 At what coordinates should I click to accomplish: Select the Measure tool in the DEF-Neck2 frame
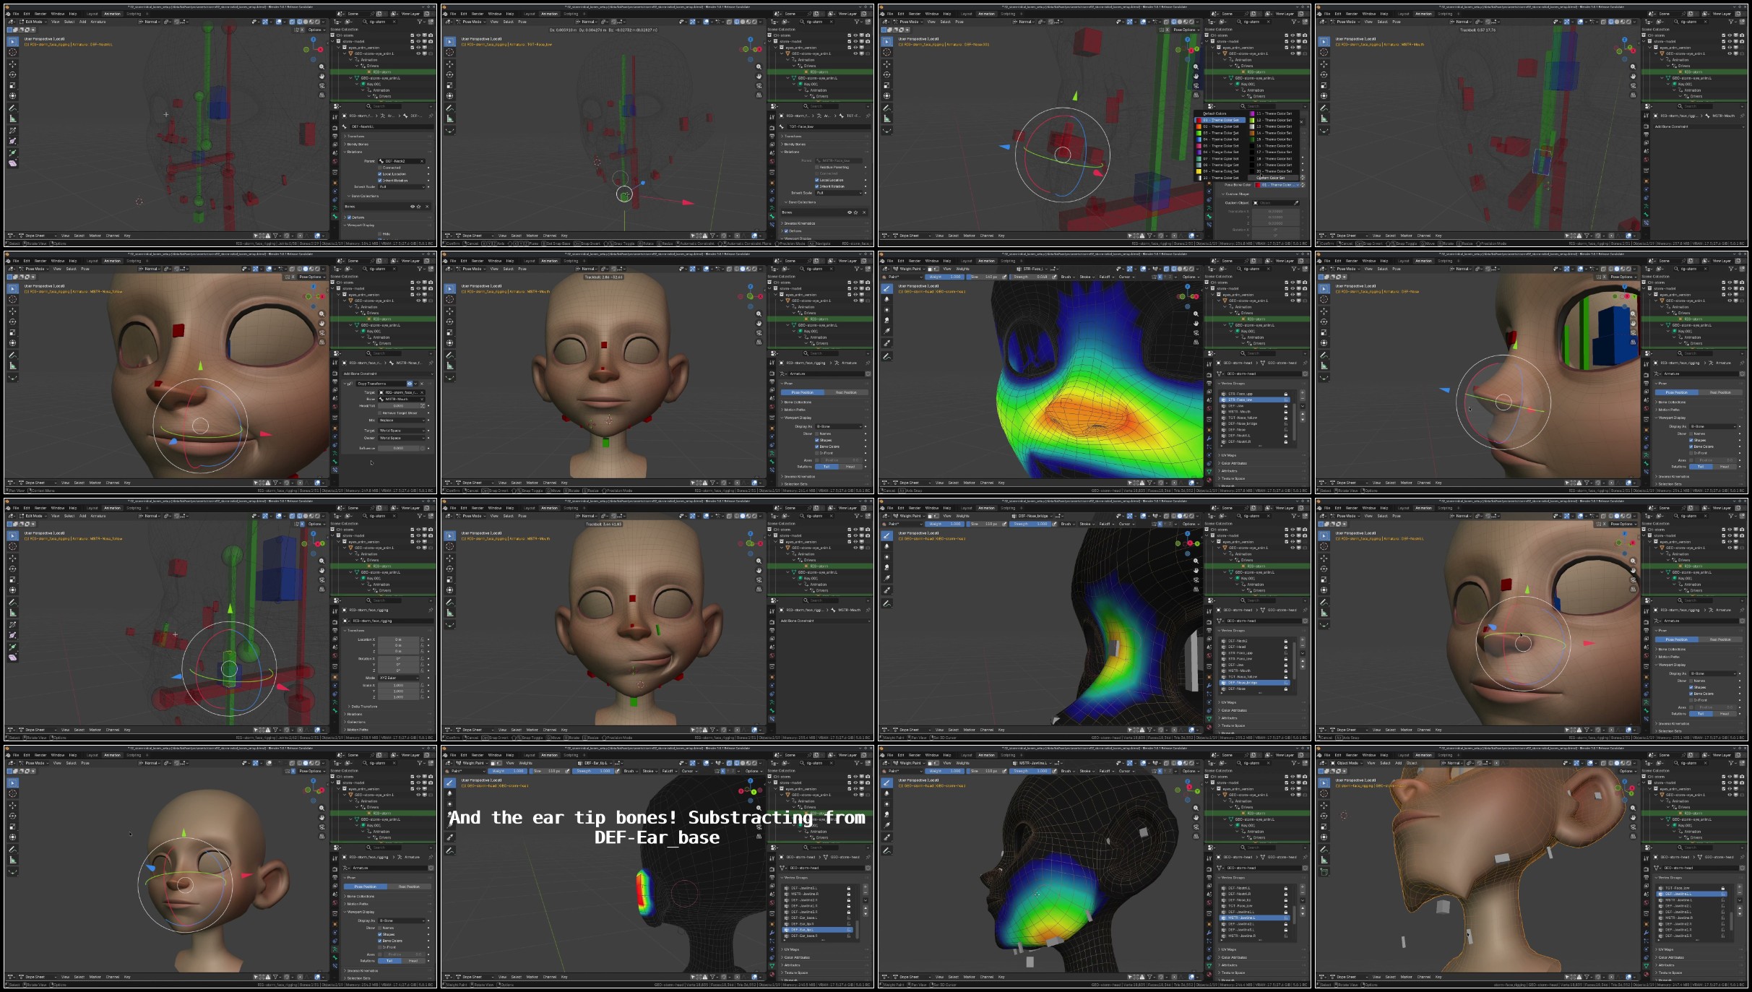coord(12,118)
